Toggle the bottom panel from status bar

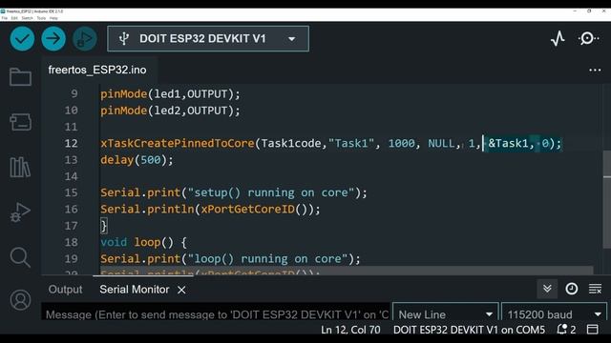(592, 330)
